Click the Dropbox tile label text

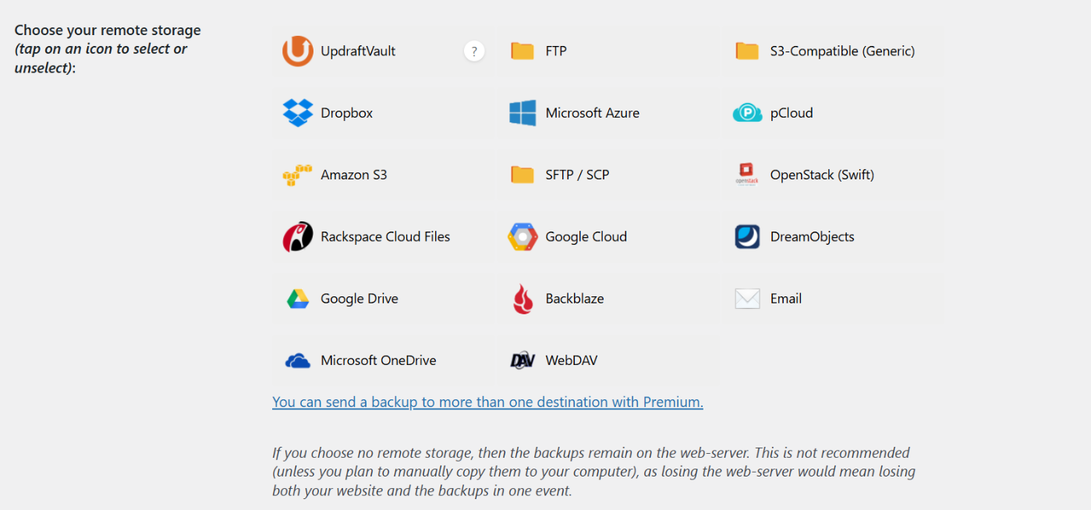(346, 112)
